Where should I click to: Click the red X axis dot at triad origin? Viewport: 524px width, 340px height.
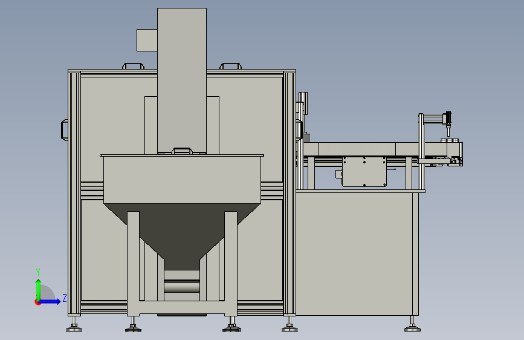point(37,302)
